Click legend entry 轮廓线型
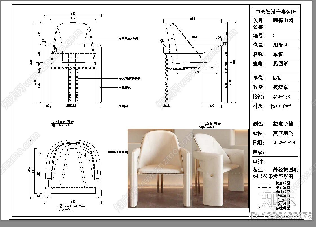Image resolution: width=316 pixels, height=227 pixels. tap(283, 183)
